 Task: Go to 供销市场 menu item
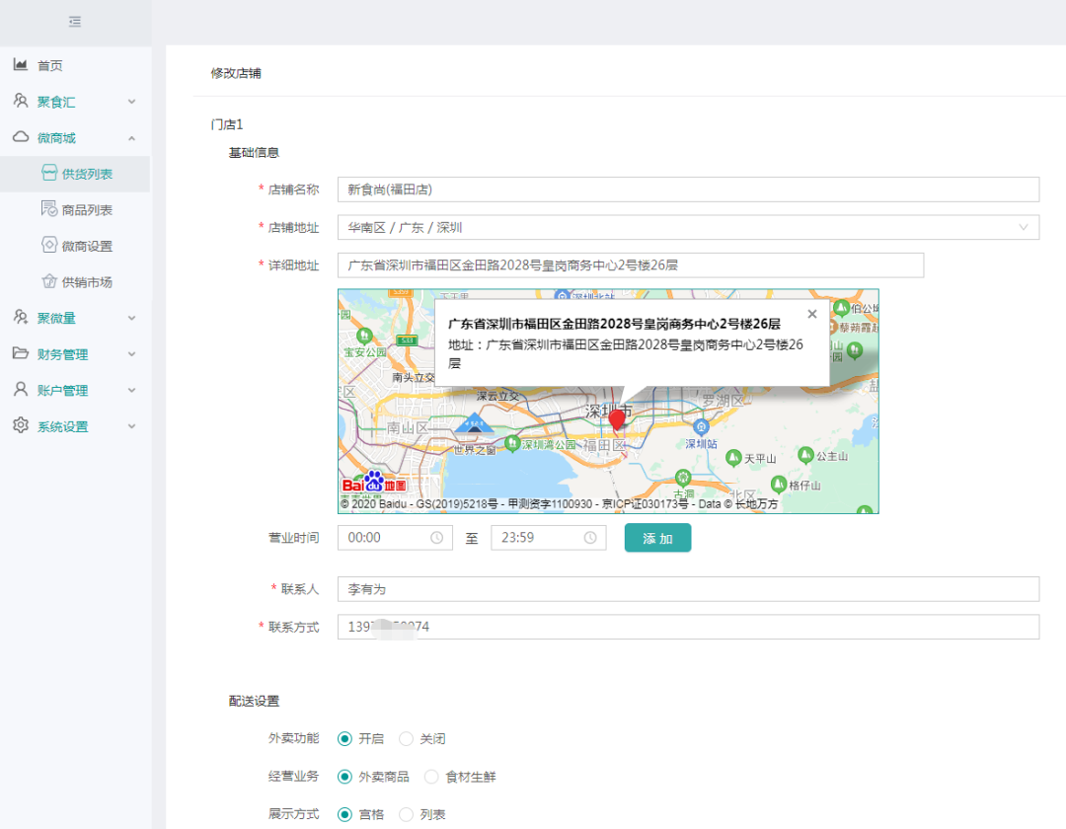86,282
